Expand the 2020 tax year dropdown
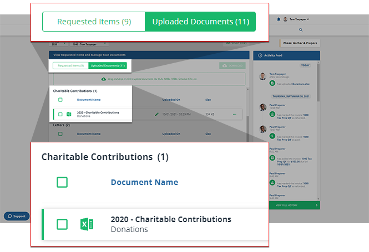Viewport: 369px width, 252px height. pyautogui.click(x=58, y=44)
